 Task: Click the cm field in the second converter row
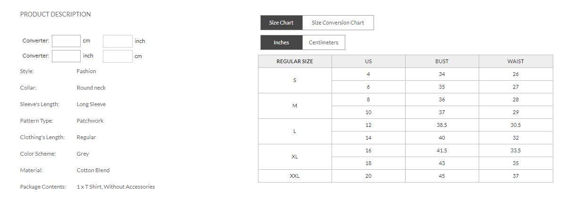(x=117, y=56)
